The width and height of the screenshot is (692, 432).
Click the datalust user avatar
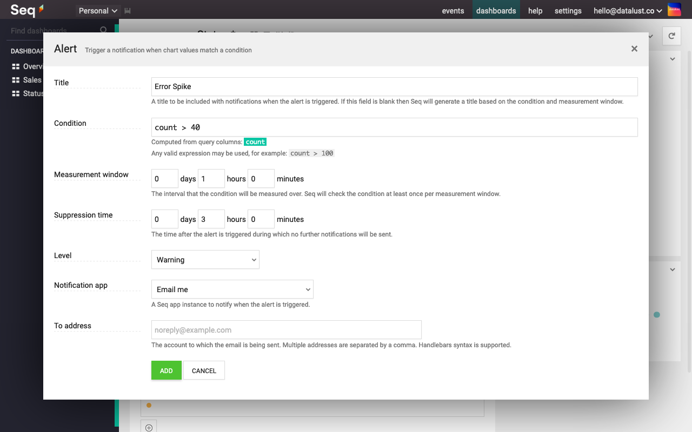(x=674, y=10)
